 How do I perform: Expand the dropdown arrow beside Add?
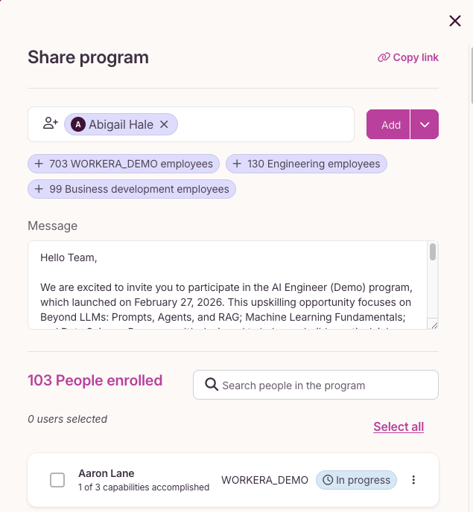(x=425, y=124)
